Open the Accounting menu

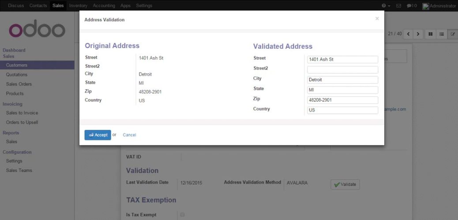[104, 6]
